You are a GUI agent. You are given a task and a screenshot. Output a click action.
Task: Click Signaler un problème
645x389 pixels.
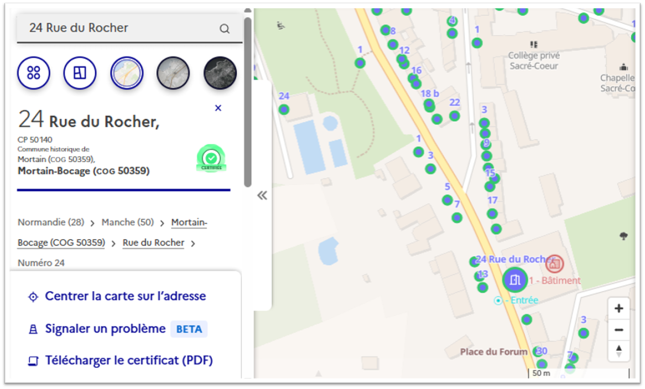[105, 329]
